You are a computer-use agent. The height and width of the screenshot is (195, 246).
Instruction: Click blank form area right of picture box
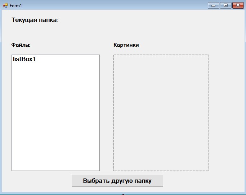point(226,113)
